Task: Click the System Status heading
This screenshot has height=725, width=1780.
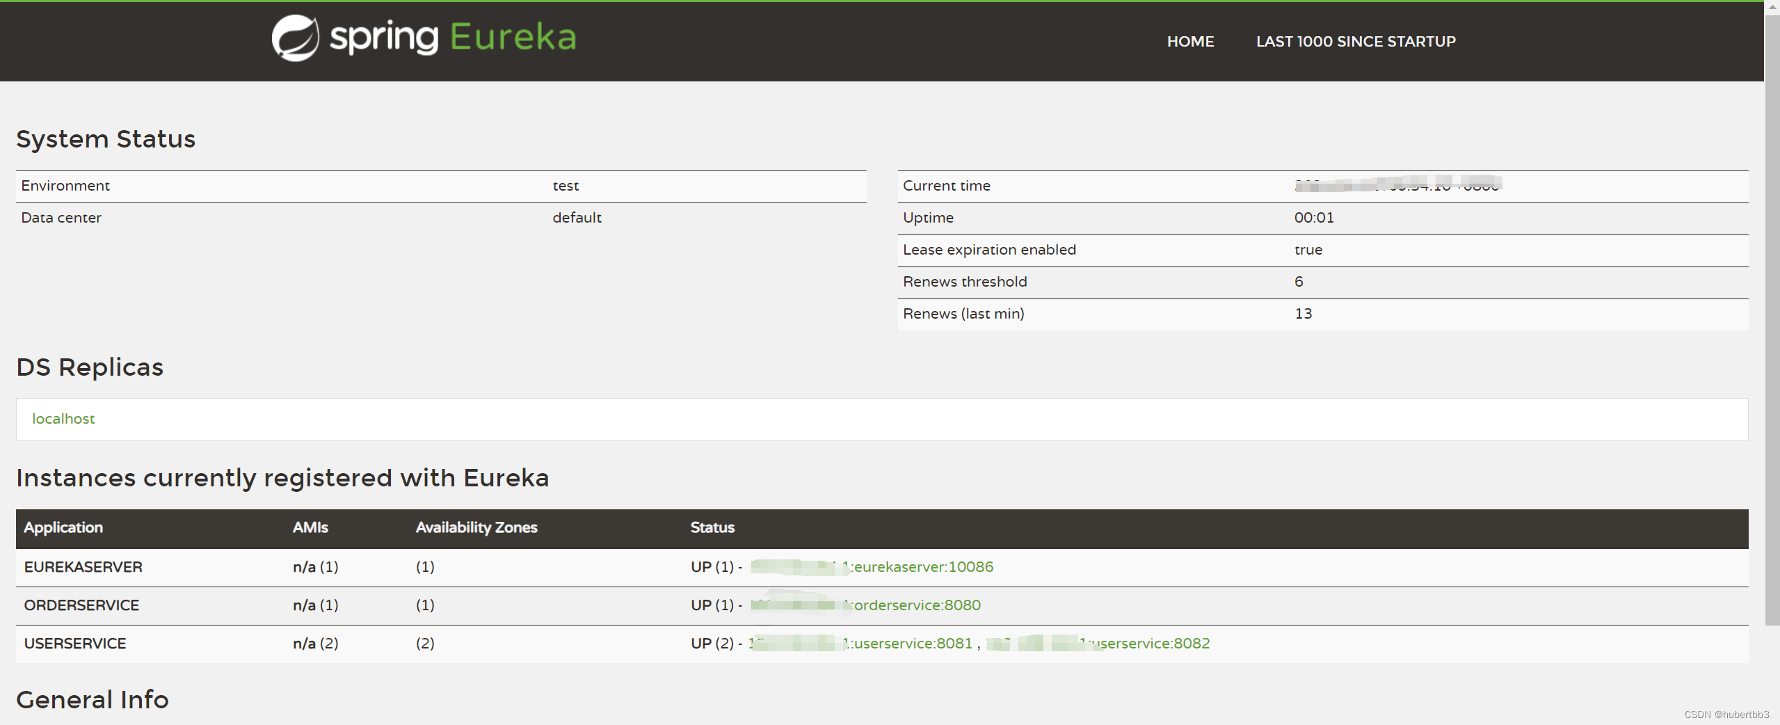Action: (x=106, y=139)
